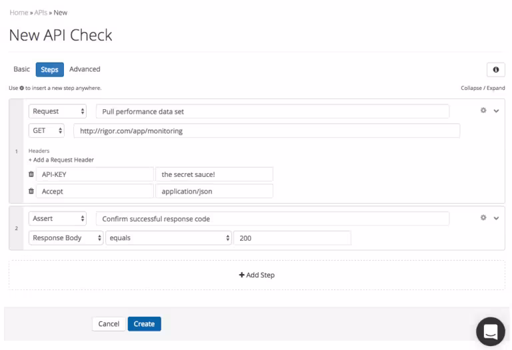Screen dimensions: 512x350
Task: Click the Cancel button
Action: click(x=109, y=324)
